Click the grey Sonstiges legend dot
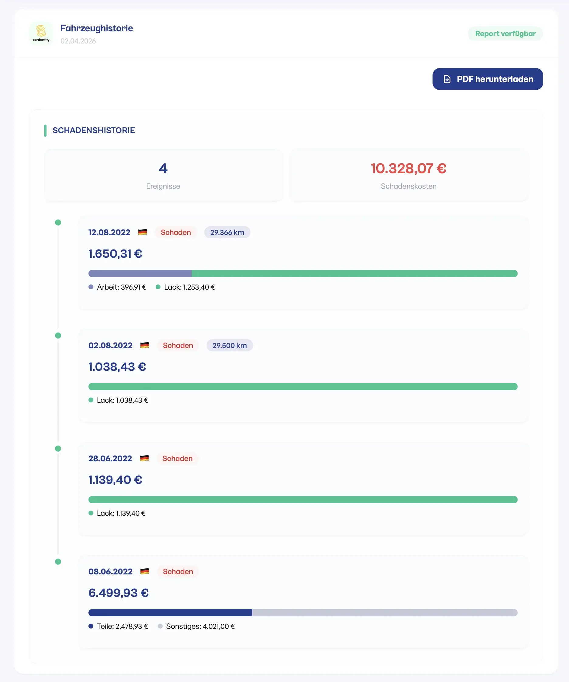The image size is (569, 682). pos(160,626)
